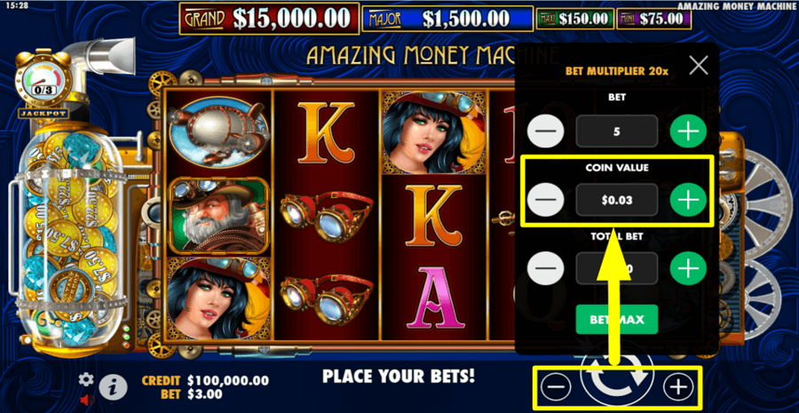Open the info paytable button
799x413 pixels.
(x=113, y=388)
